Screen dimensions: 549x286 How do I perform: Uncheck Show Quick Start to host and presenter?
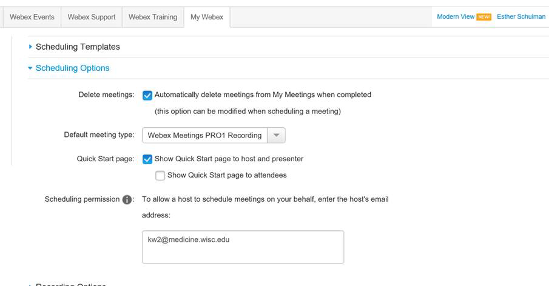point(147,159)
